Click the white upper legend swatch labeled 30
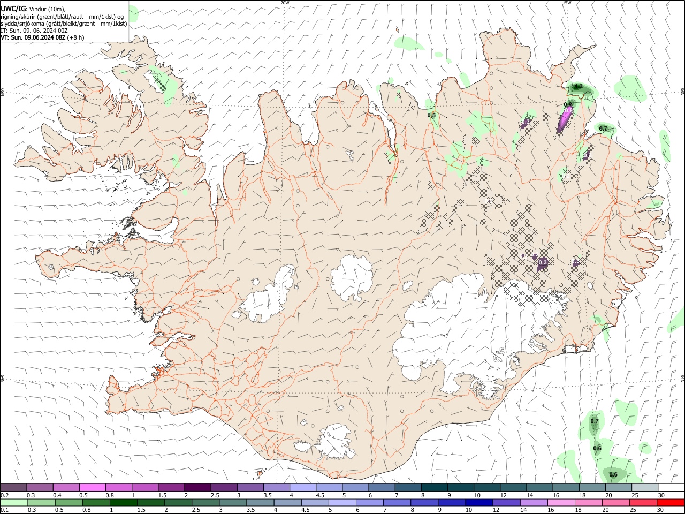 pyautogui.click(x=670, y=487)
